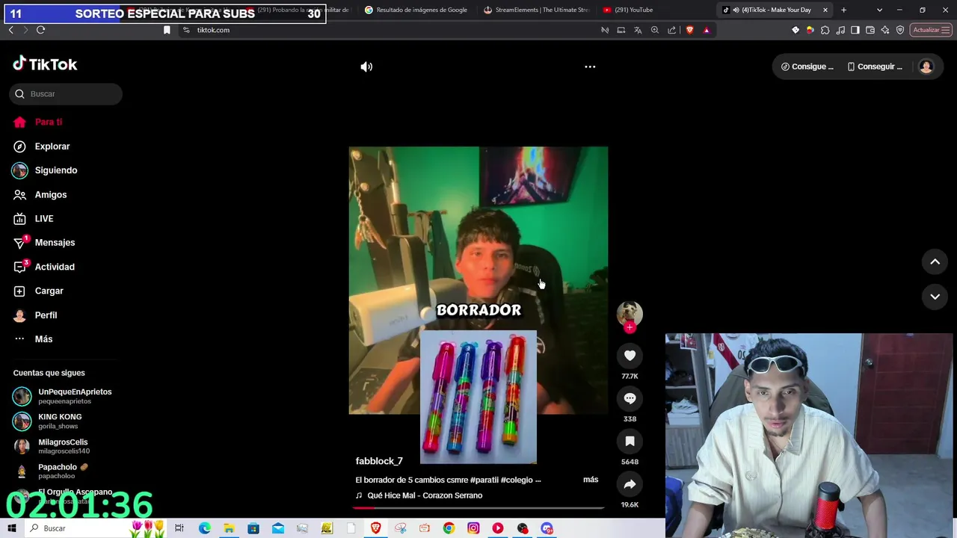Bookmark page via address bar bookmark icon
Image resolution: width=957 pixels, height=538 pixels.
coord(167,30)
